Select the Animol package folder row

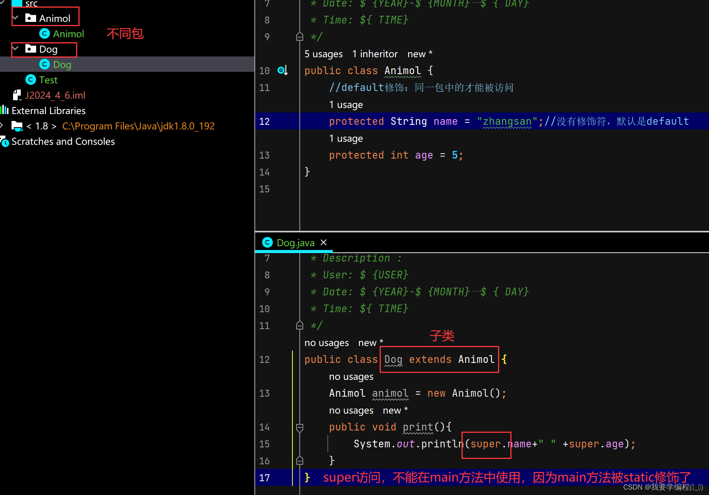pyautogui.click(x=127, y=18)
